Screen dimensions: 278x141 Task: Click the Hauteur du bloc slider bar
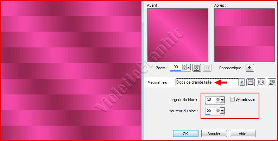pyautogui.click(x=215, y=114)
